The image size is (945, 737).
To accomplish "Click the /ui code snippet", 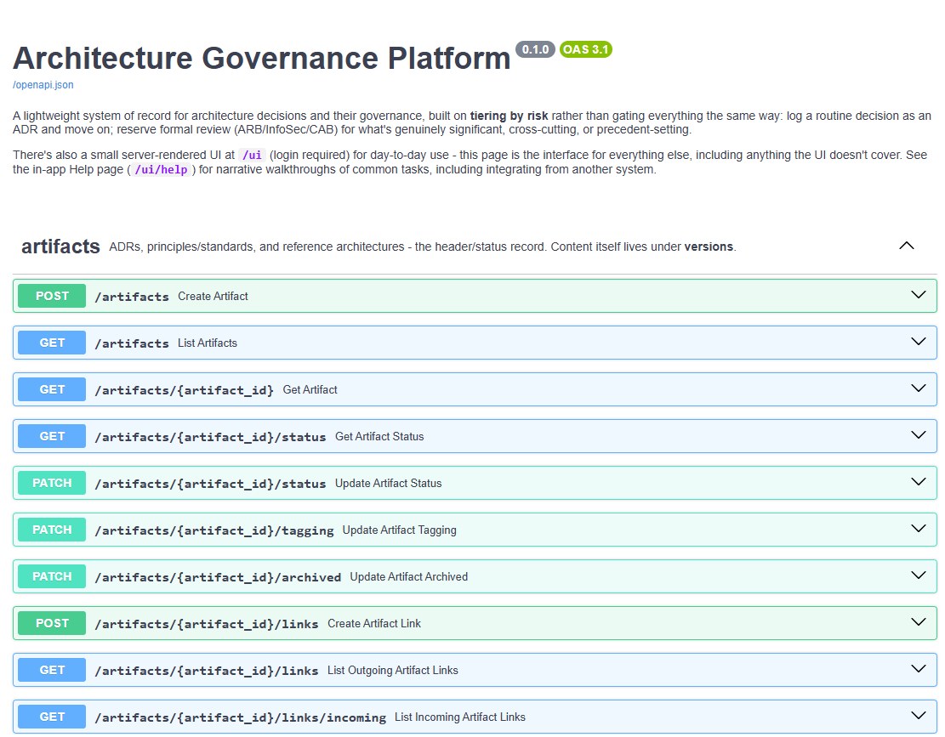I will (x=252, y=156).
